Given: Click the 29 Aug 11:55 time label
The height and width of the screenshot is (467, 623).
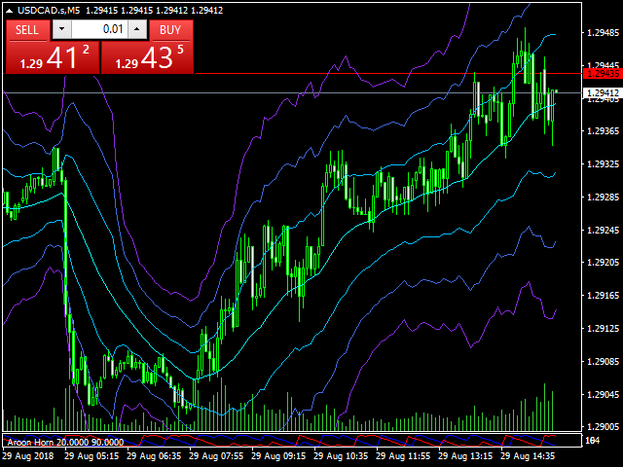Looking at the screenshot, I should click(403, 456).
